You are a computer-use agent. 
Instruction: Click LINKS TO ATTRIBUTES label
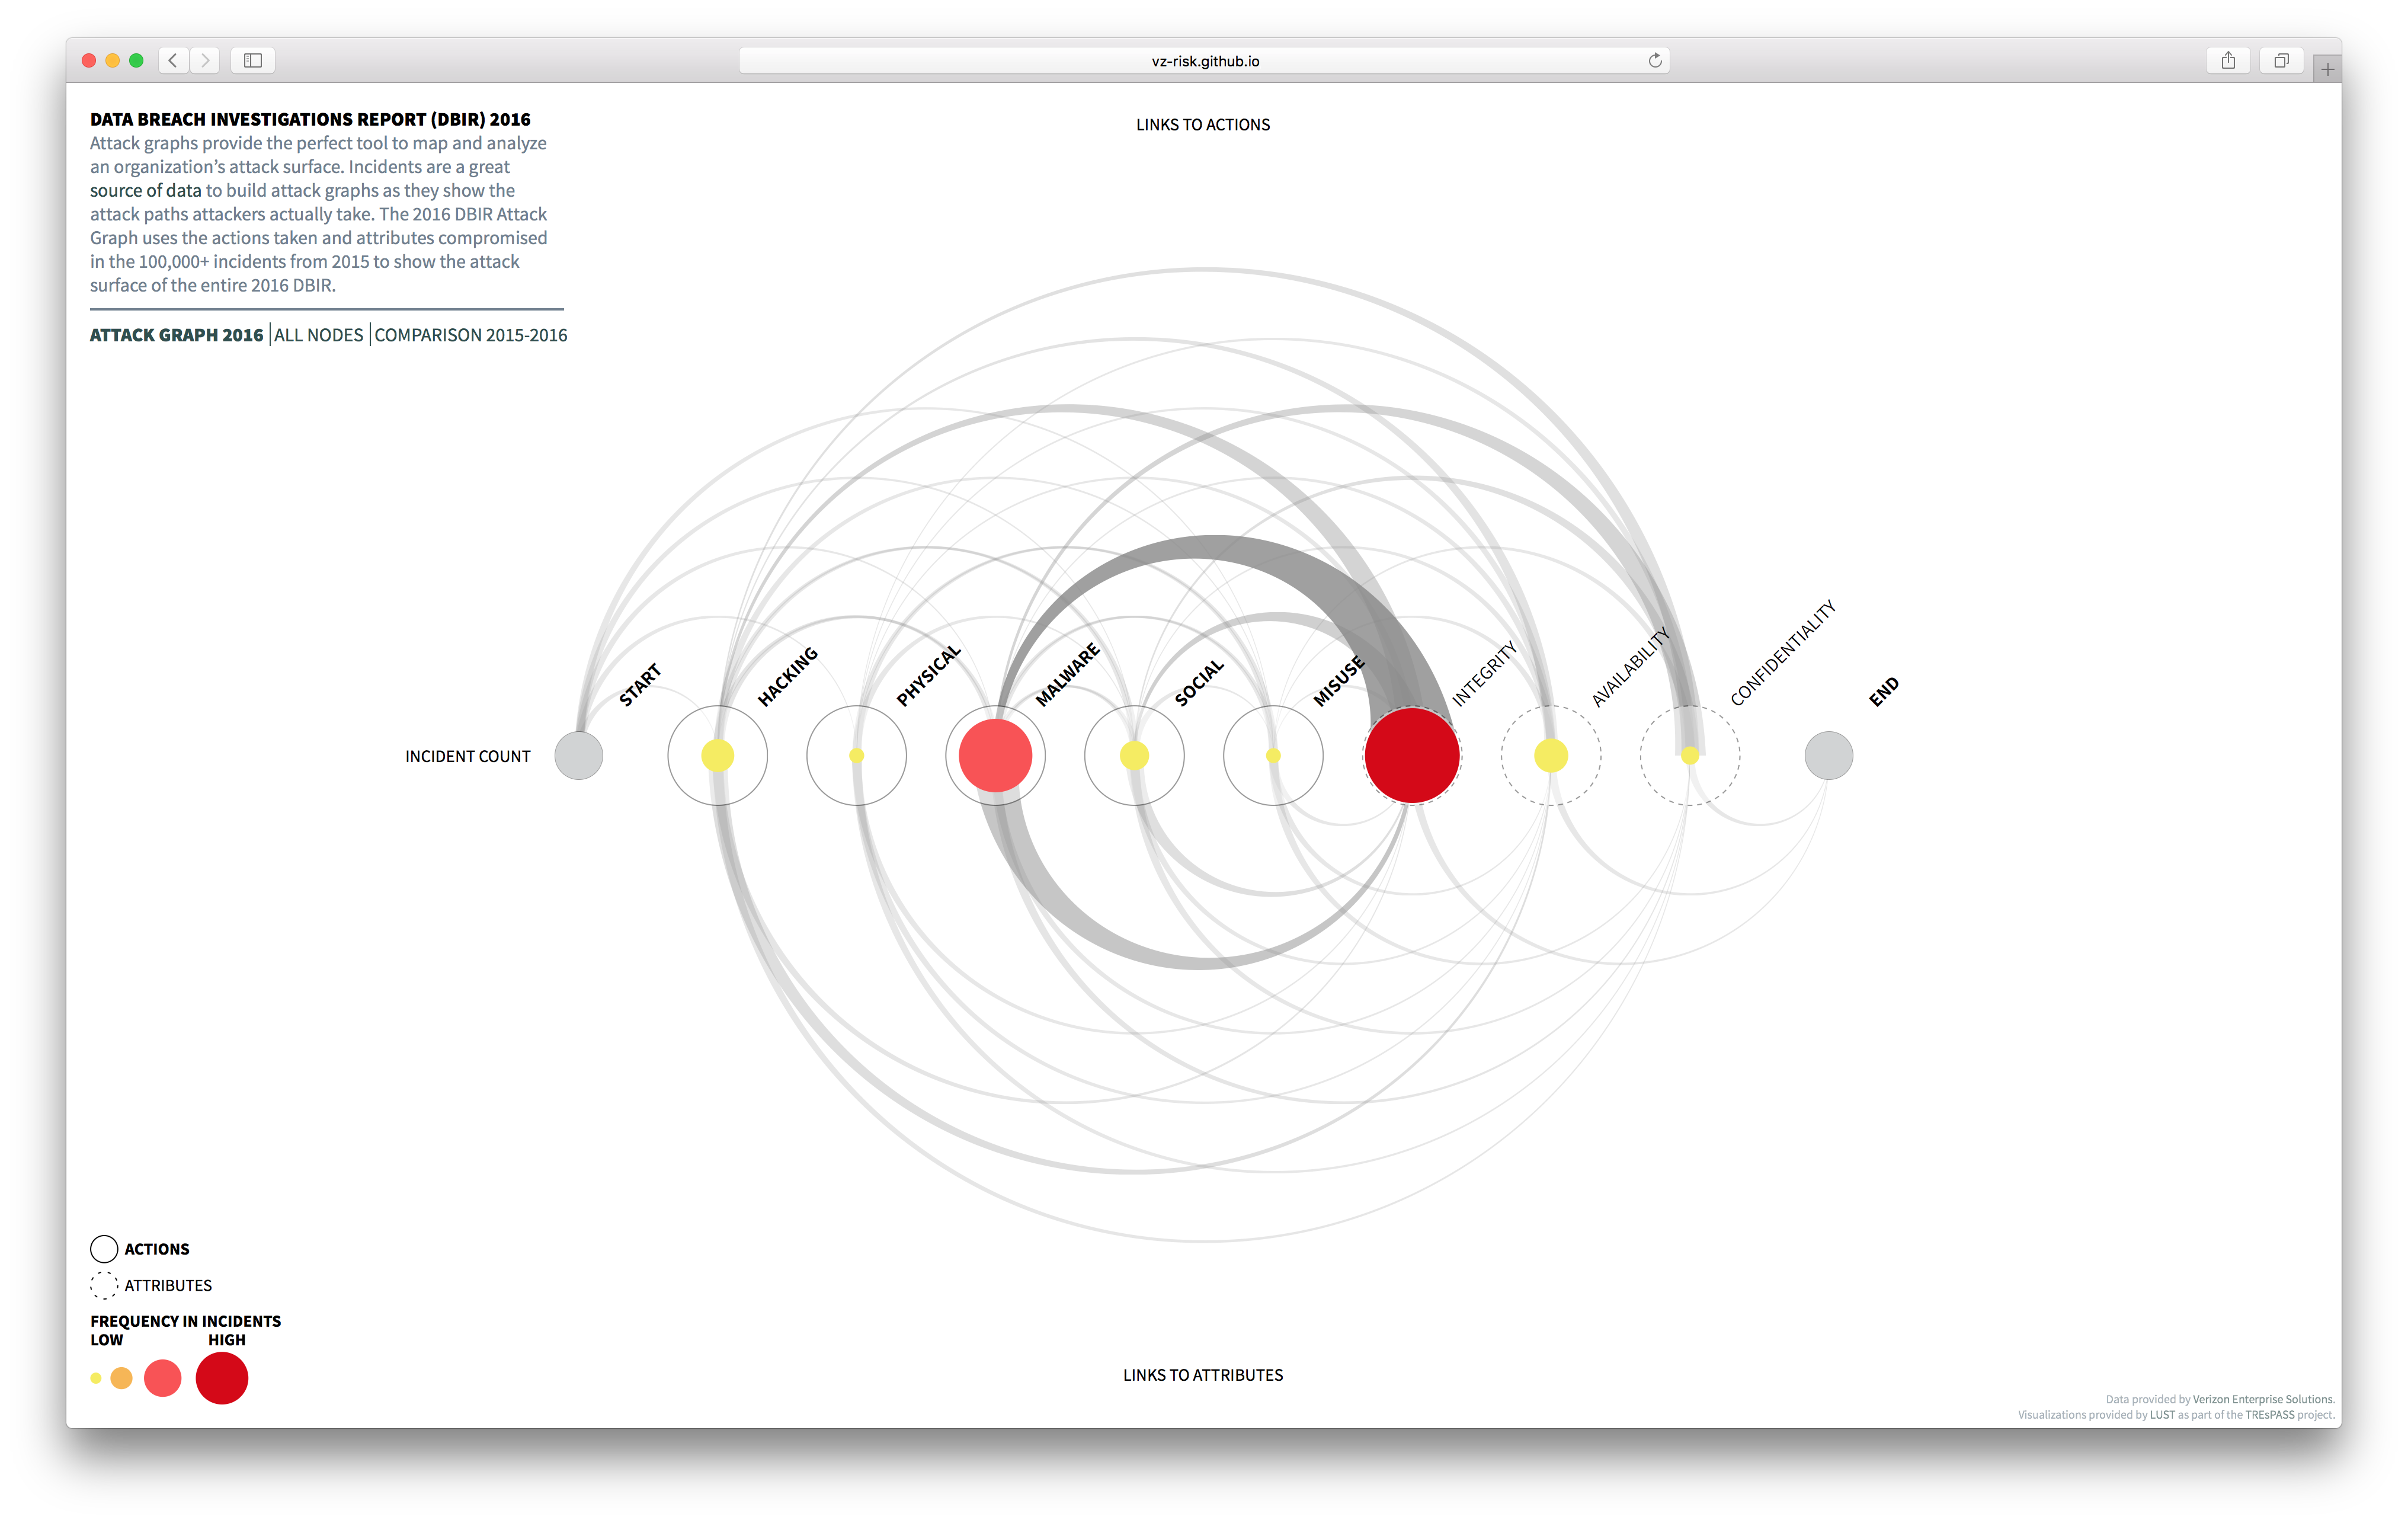pyautogui.click(x=1203, y=1374)
